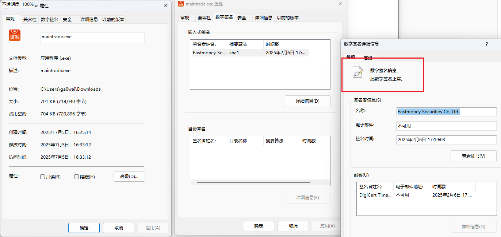
Task: Click 确定 in the left properties window
Action: [84, 228]
